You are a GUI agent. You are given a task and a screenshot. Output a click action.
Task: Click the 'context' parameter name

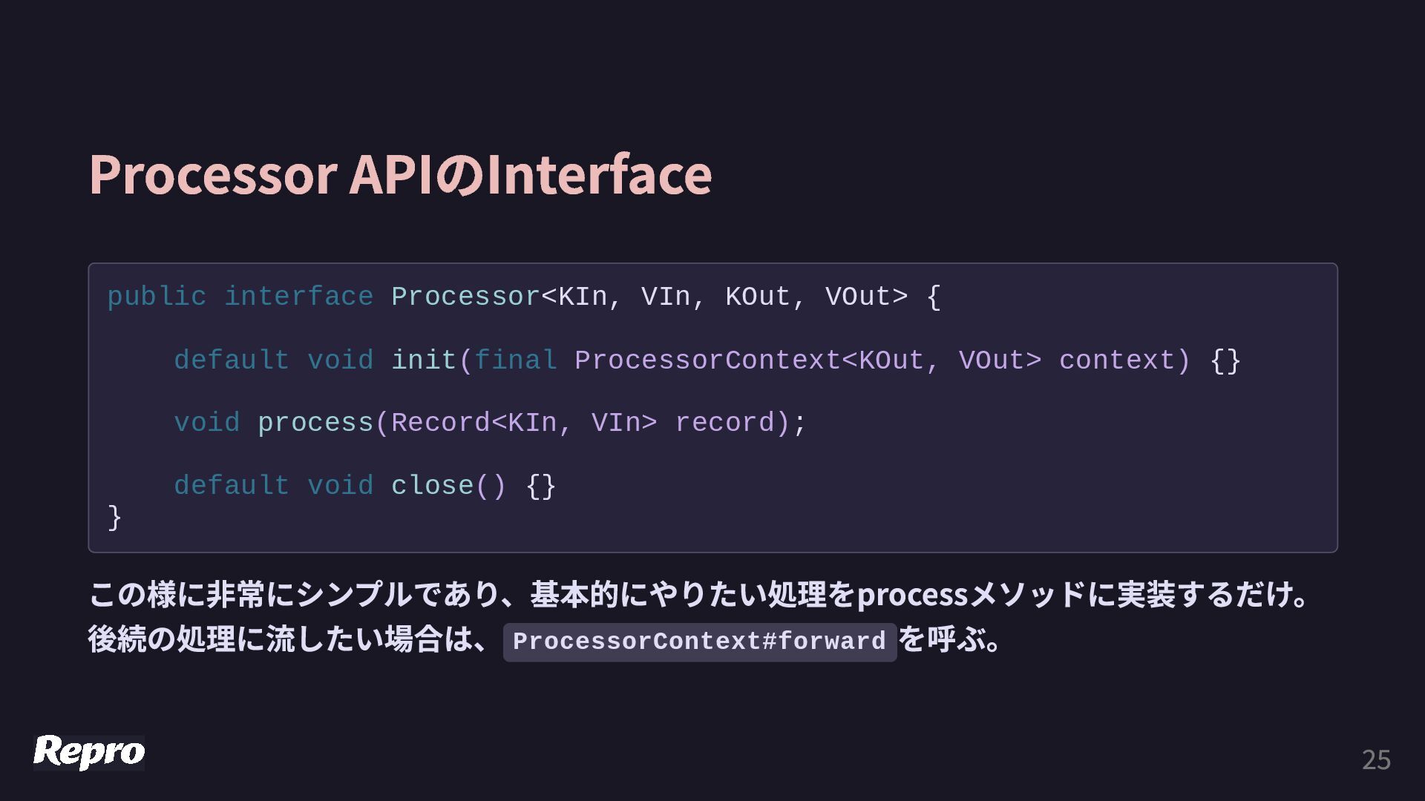pos(1117,360)
